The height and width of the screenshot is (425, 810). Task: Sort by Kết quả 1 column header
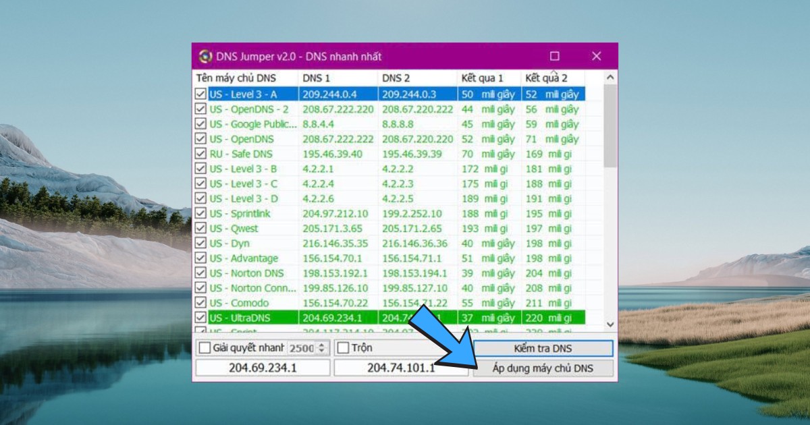pos(482,78)
